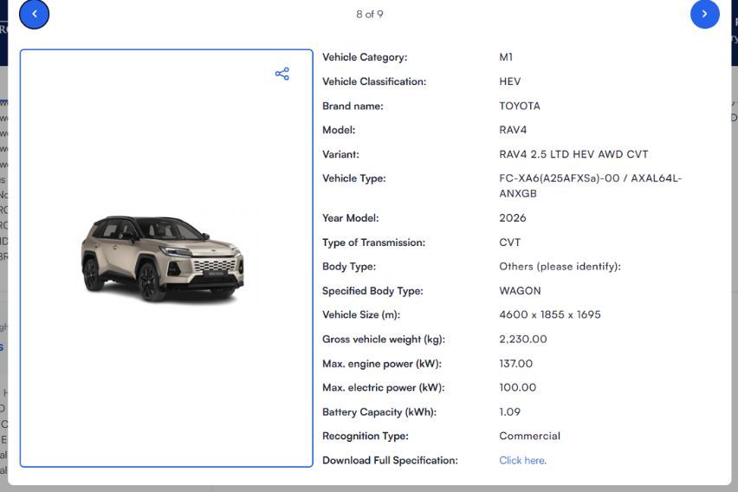Click the share icon above the car
The image size is (738, 492).
point(282,74)
